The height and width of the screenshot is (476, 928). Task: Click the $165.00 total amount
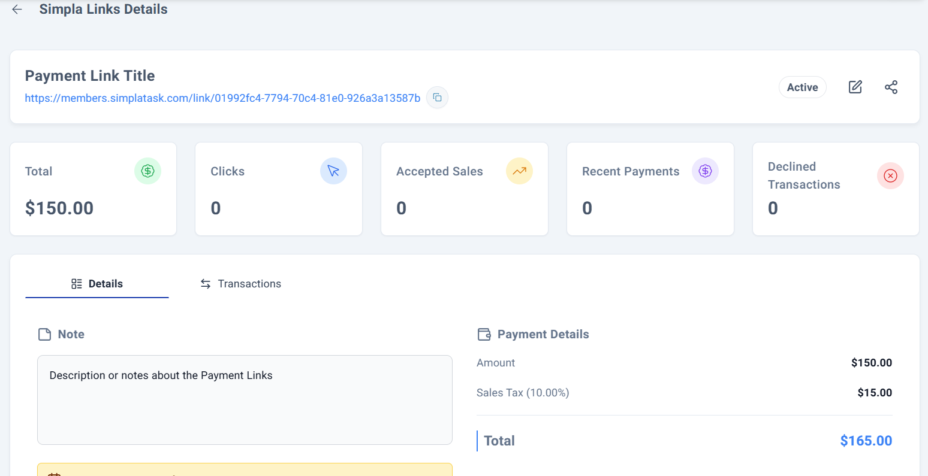point(866,441)
